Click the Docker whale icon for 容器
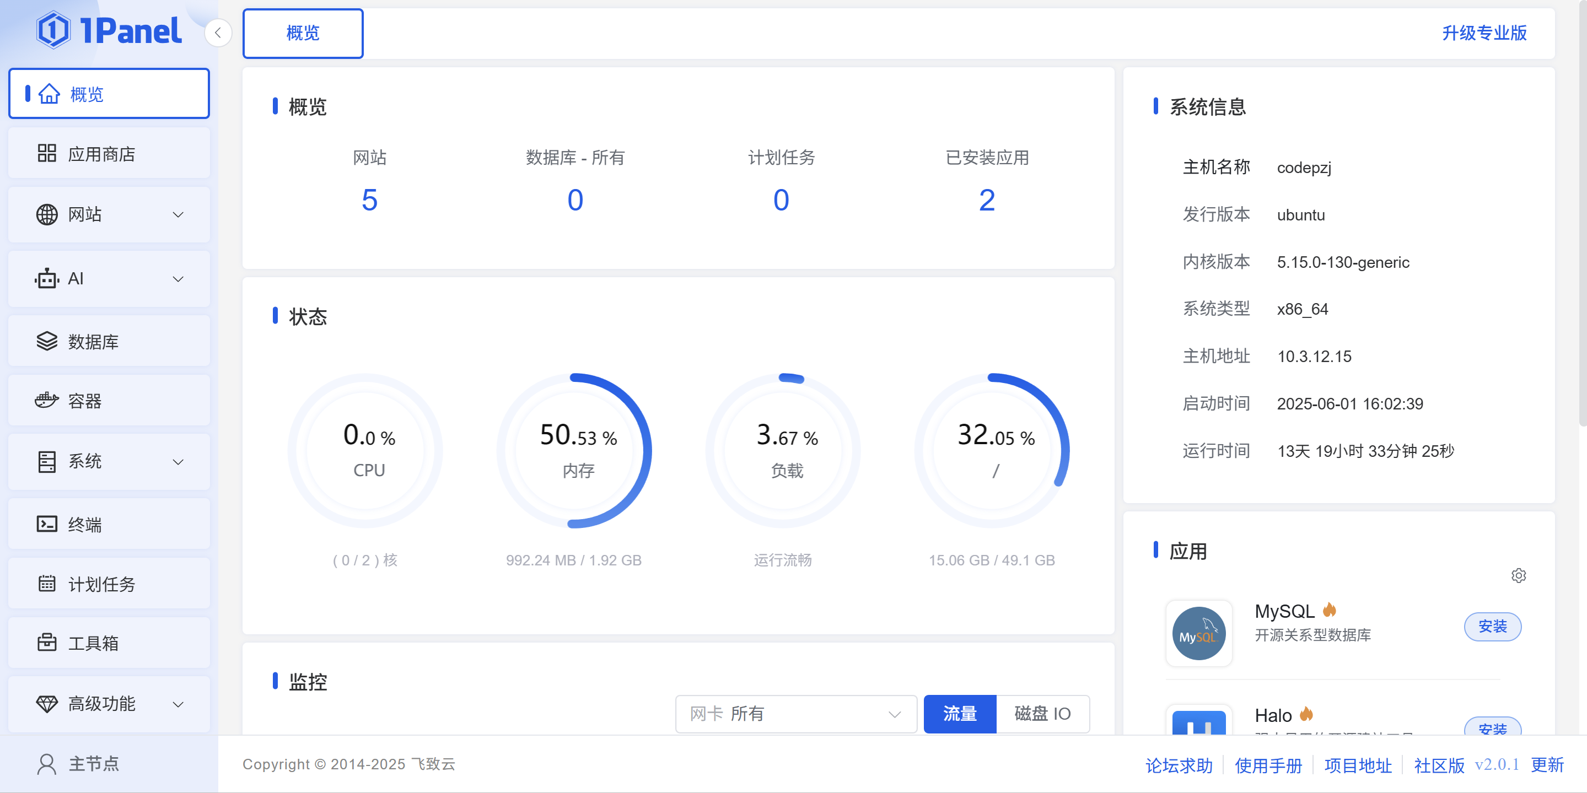 [x=47, y=401]
